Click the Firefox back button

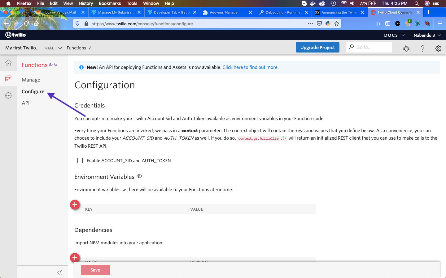point(7,23)
